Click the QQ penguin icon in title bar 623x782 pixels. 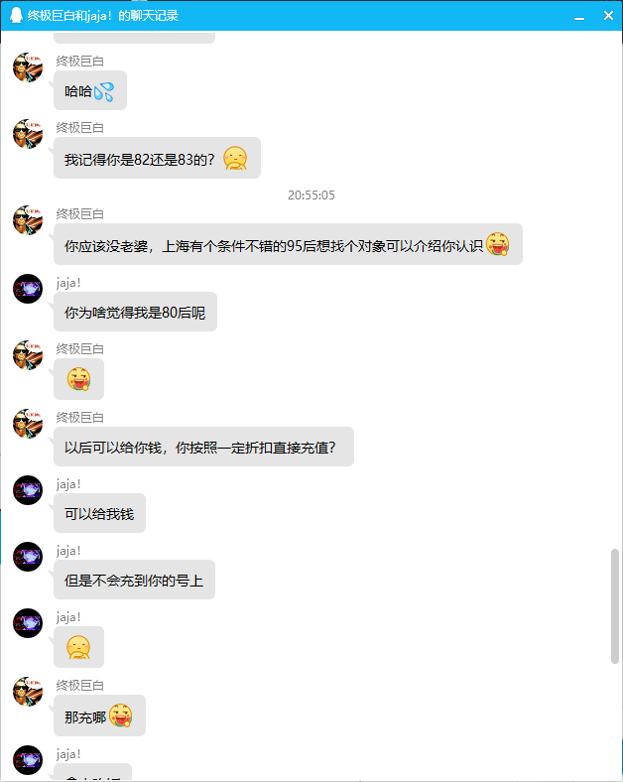click(17, 16)
